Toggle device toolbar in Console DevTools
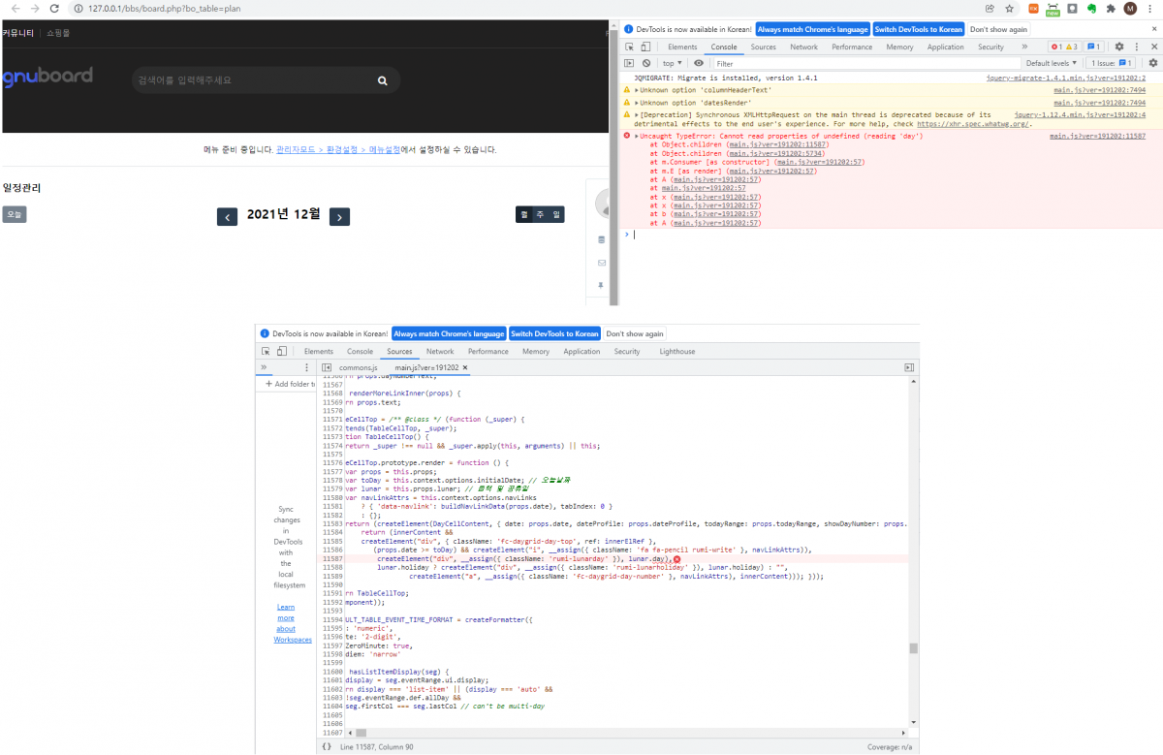Screen dimensions: 1163x755 point(645,47)
